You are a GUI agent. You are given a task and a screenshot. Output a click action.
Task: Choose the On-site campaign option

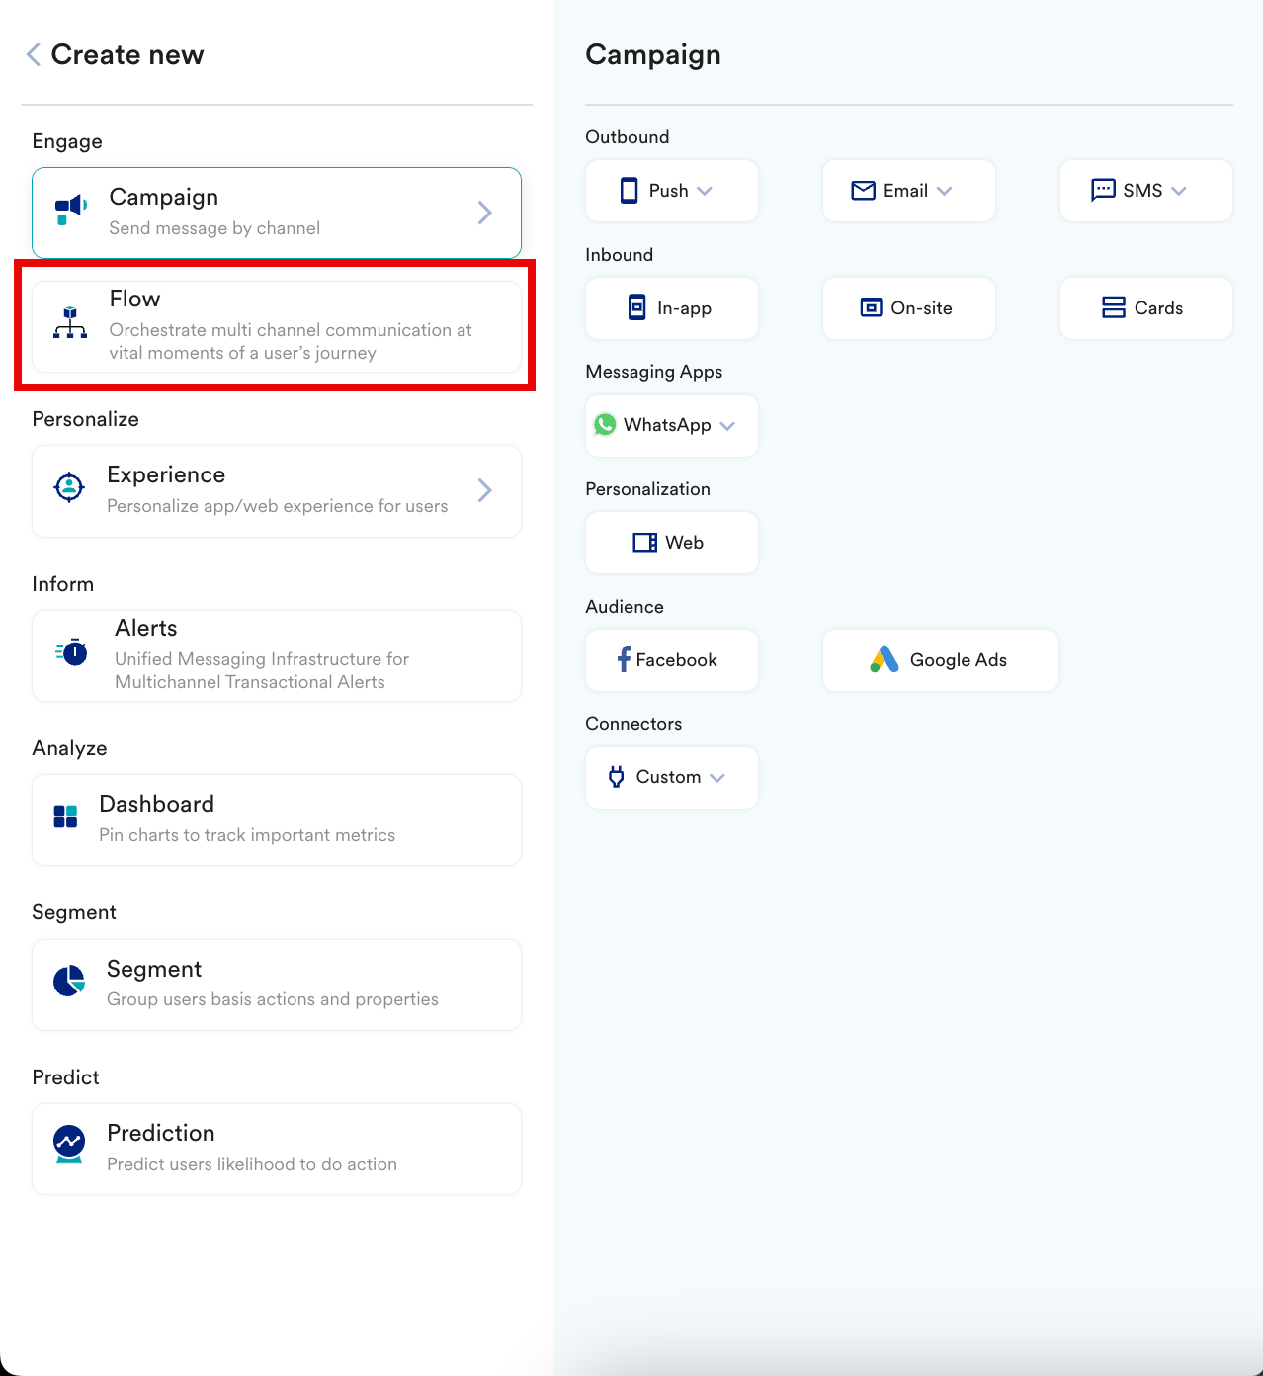click(x=908, y=308)
